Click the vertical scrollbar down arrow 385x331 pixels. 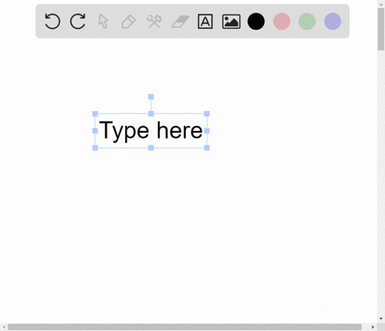pos(381,319)
